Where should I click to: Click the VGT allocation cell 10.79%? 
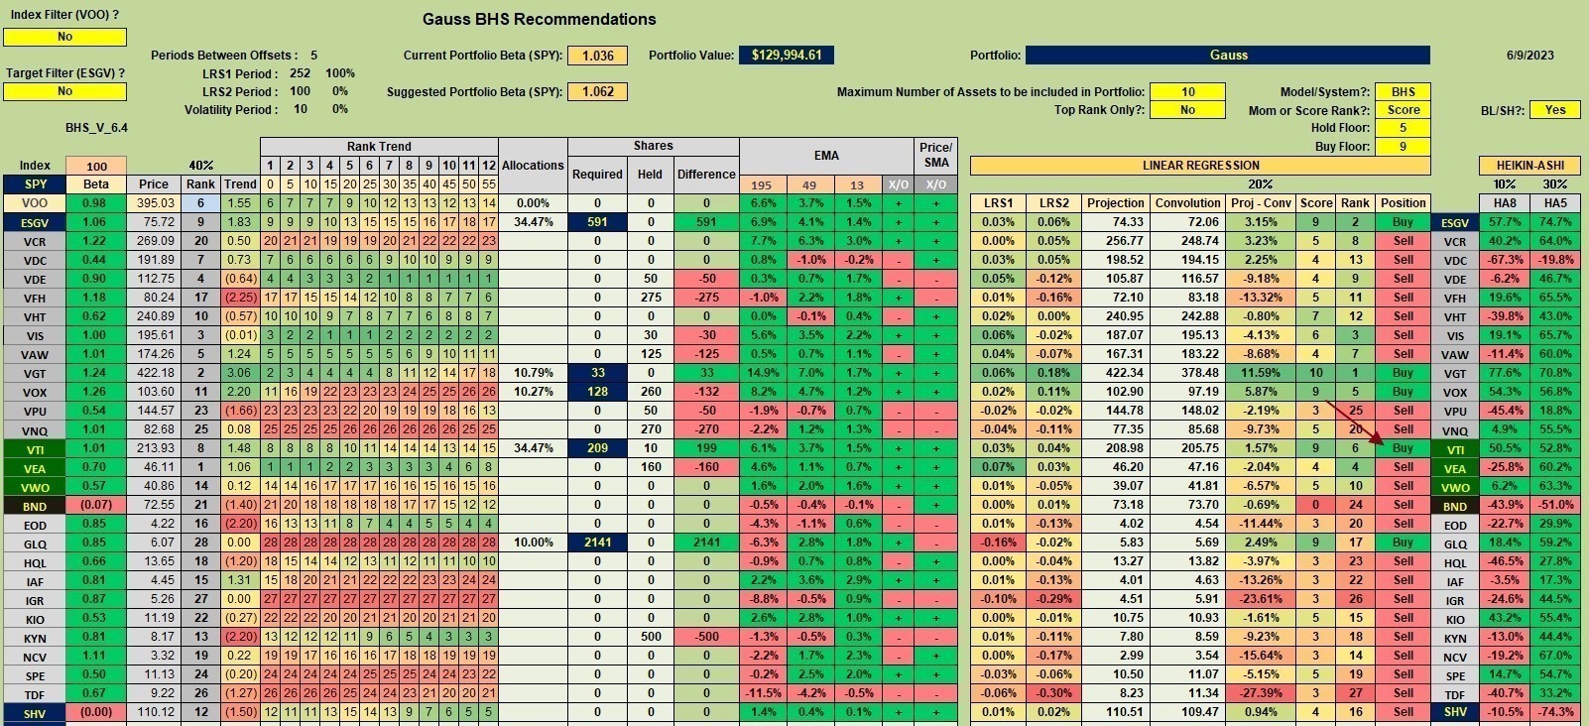click(x=533, y=373)
